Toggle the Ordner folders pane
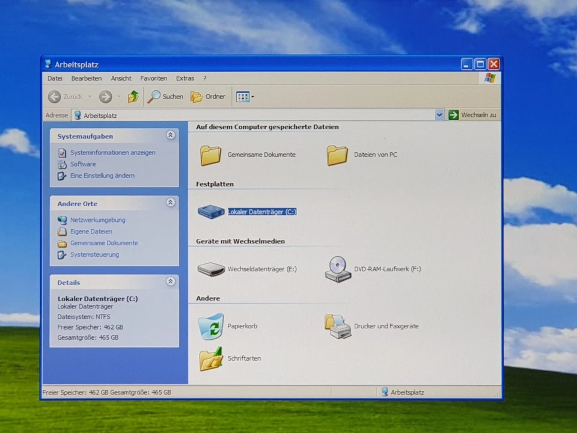This screenshot has height=433, width=577. [x=208, y=97]
